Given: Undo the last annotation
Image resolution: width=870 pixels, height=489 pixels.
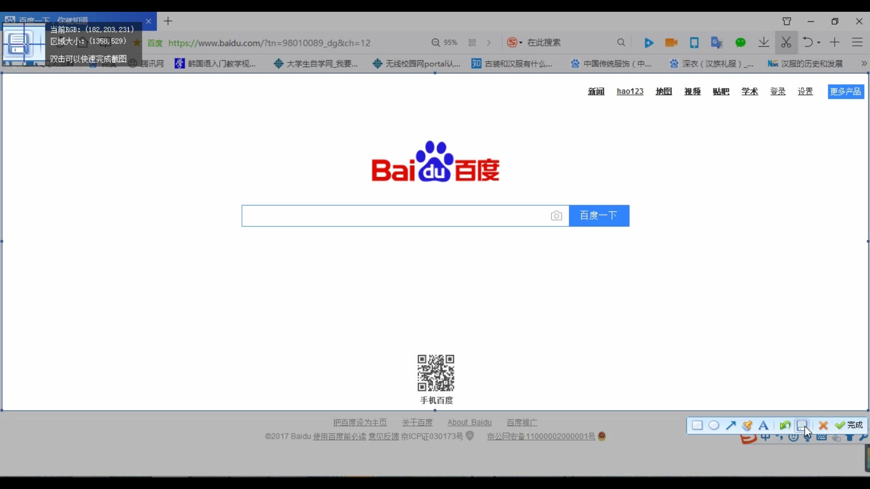Looking at the screenshot, I should pos(785,426).
